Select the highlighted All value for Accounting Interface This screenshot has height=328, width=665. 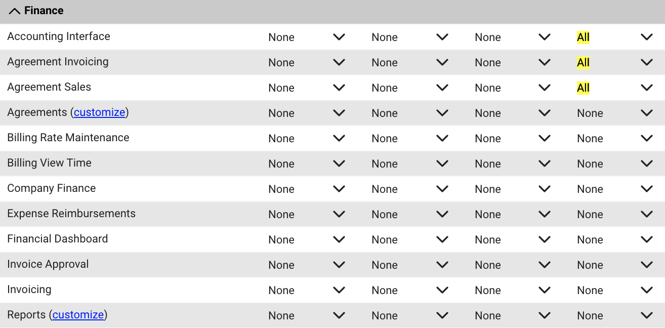pyautogui.click(x=583, y=37)
